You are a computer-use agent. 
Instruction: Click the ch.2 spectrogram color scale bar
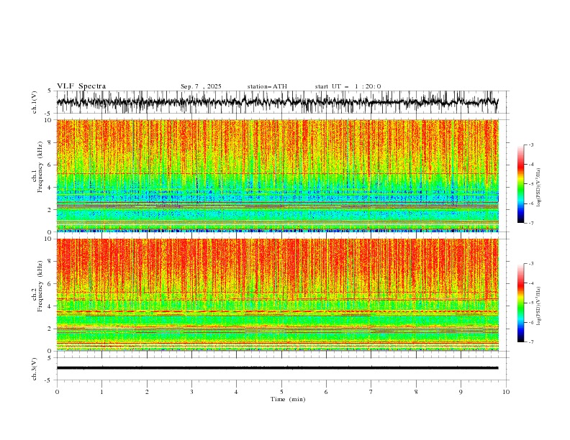(x=520, y=303)
